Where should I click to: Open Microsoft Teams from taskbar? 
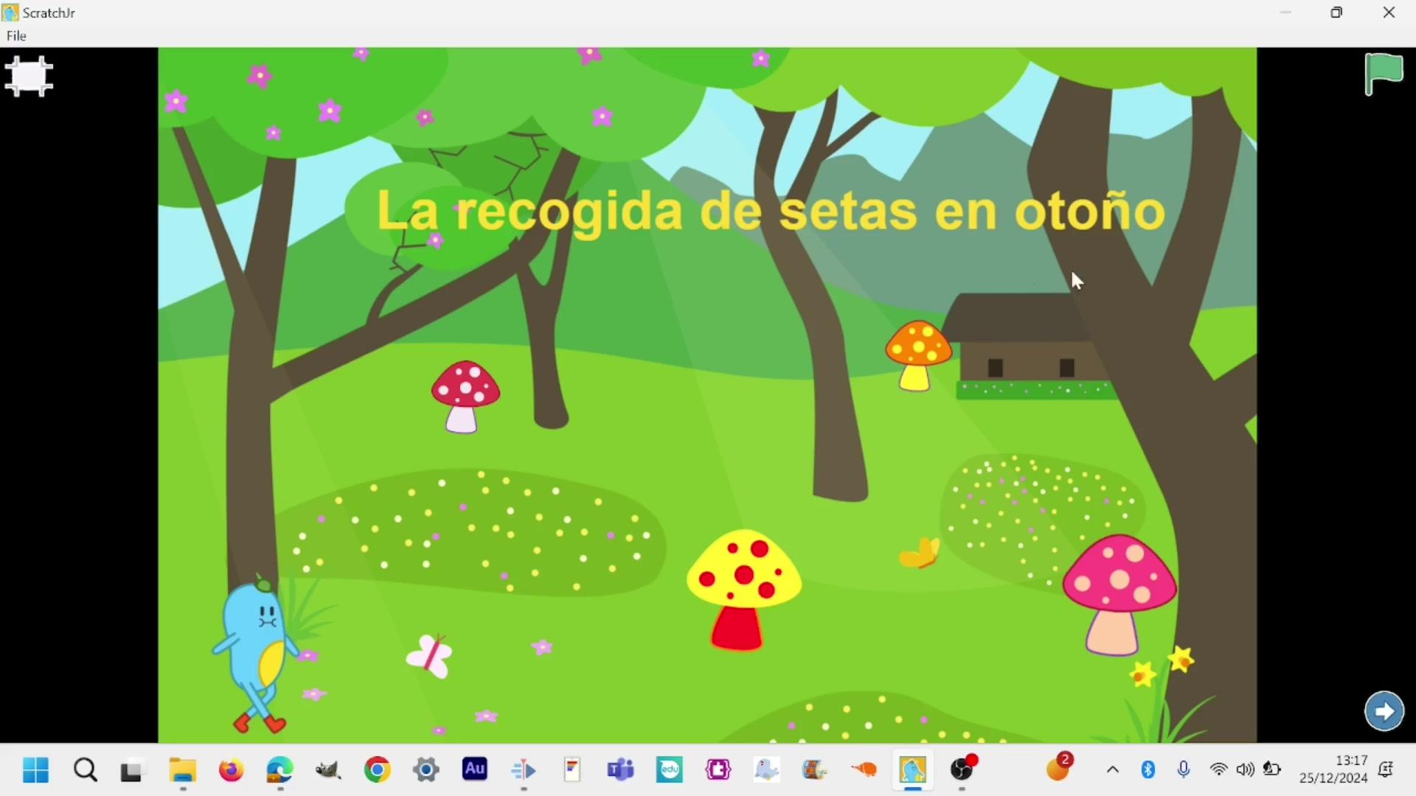[621, 770]
